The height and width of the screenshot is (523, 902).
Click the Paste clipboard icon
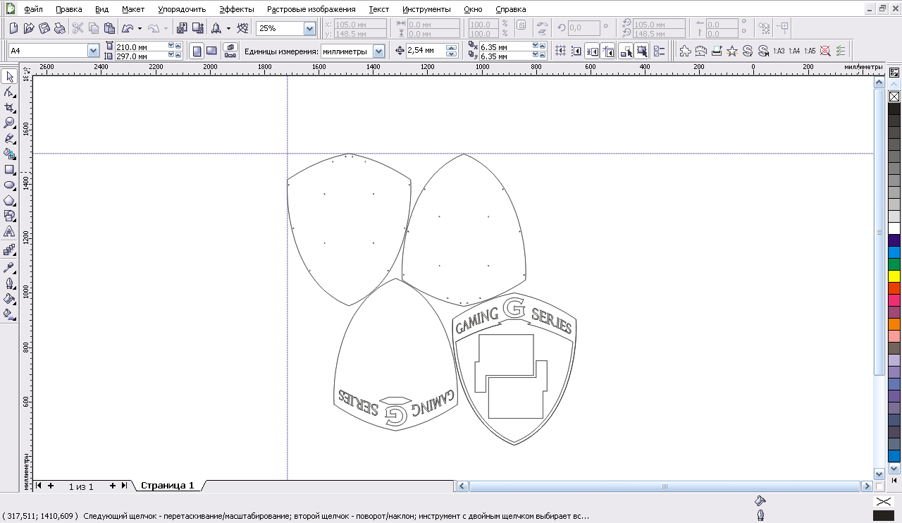[109, 28]
